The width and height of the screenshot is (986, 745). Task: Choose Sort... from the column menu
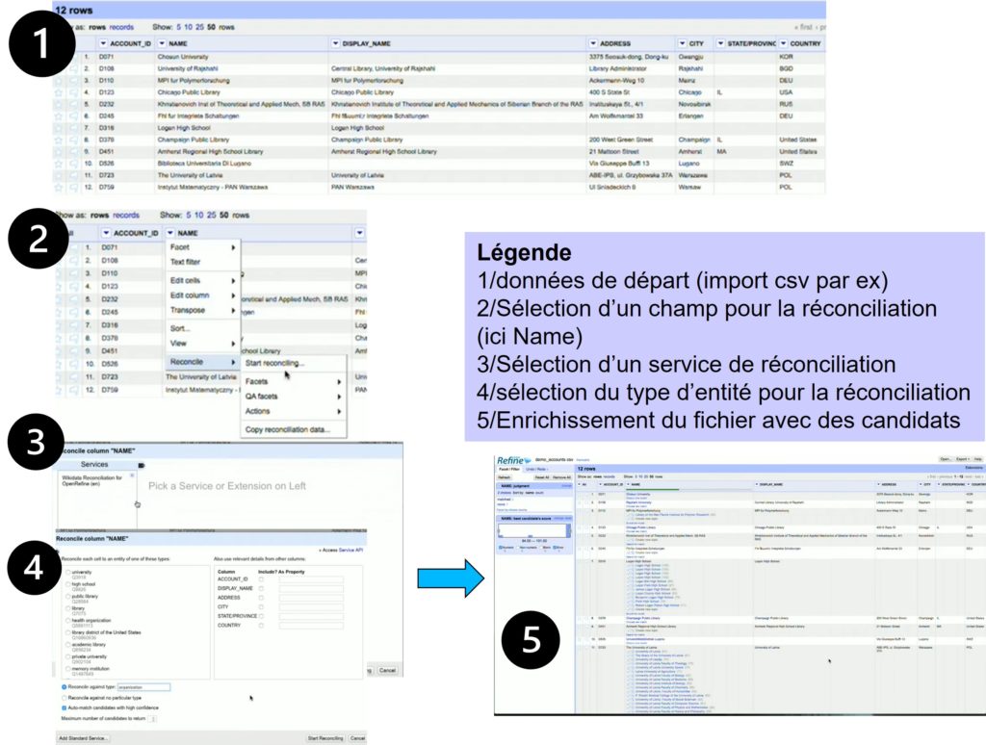(x=202, y=329)
